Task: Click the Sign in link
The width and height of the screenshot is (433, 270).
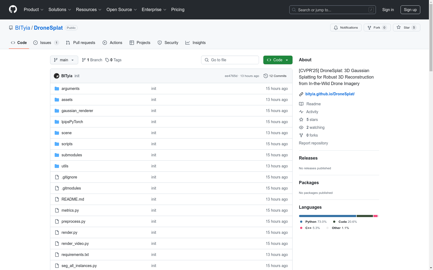Action: pos(388,10)
